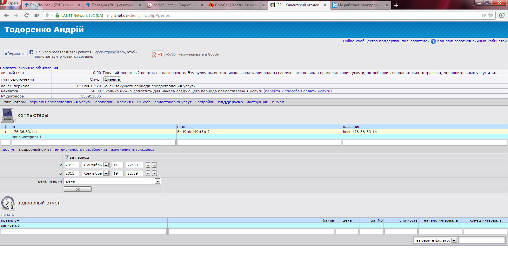Open the Opera main menu button

(x=10, y=3)
